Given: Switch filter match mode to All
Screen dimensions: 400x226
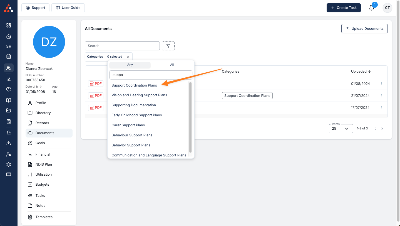Looking at the screenshot, I should (172, 65).
